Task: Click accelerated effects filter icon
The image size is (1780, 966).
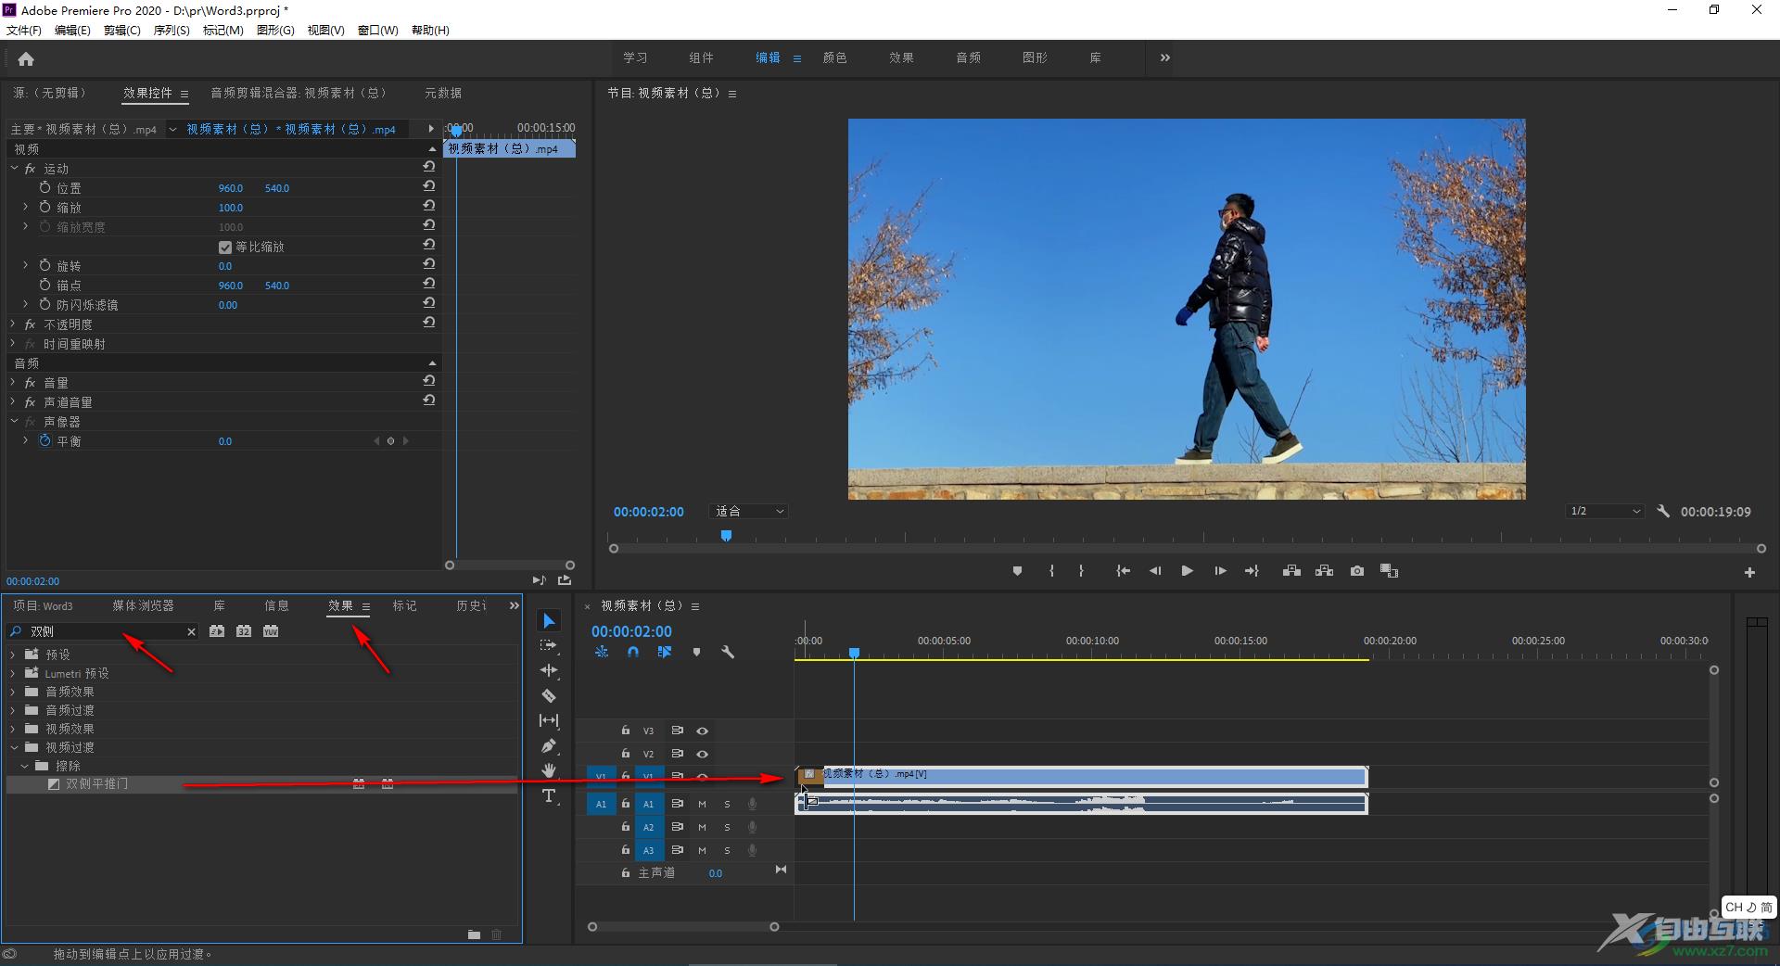Action: pos(217,631)
